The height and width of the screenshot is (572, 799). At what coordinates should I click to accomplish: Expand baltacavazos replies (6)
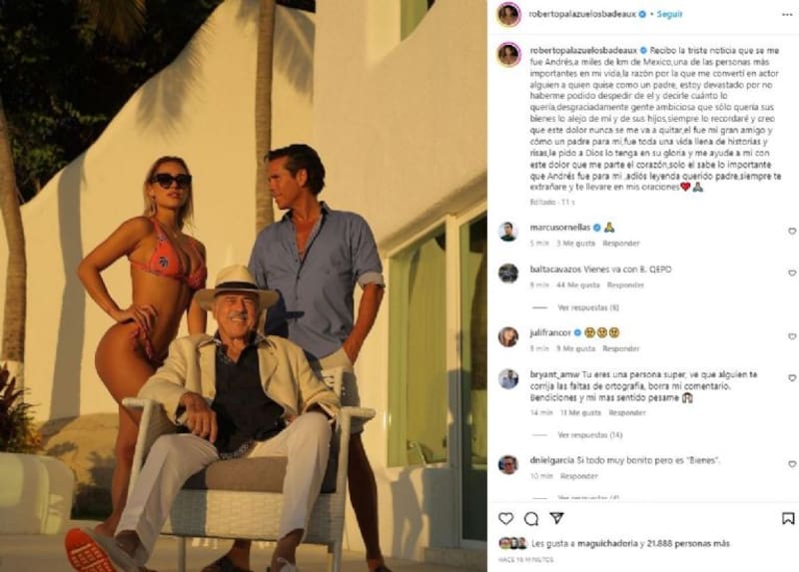pos(588,307)
